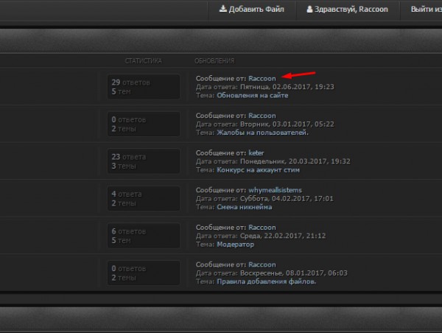Image resolution: width=442 pixels, height=333 pixels.
Task: Click the 29 ответов 5 тем statistics box
Action: (144, 86)
